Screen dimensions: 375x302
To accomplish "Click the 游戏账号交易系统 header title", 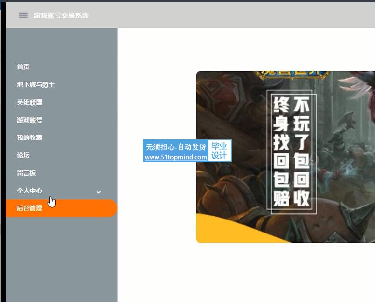I will (x=61, y=15).
